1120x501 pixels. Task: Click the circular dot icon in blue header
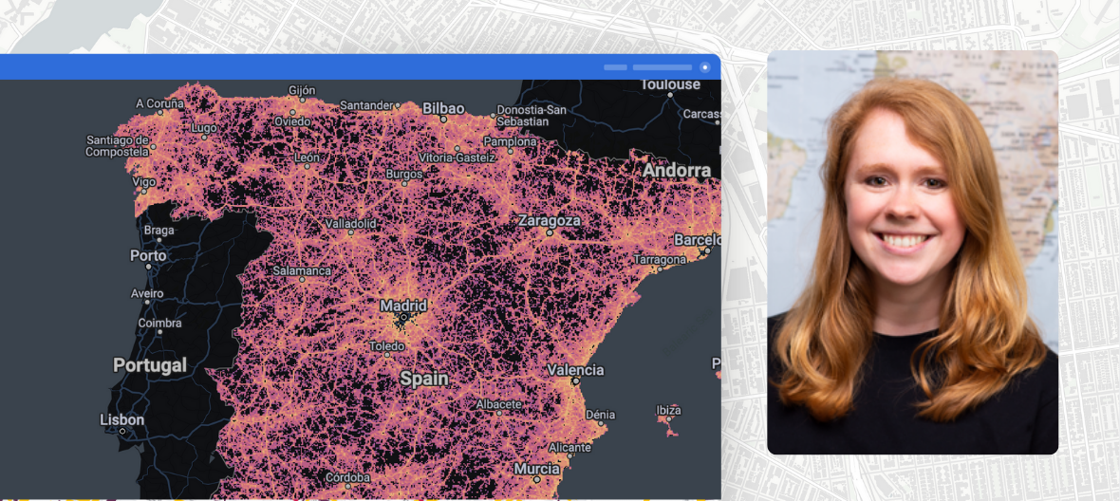pos(704,67)
